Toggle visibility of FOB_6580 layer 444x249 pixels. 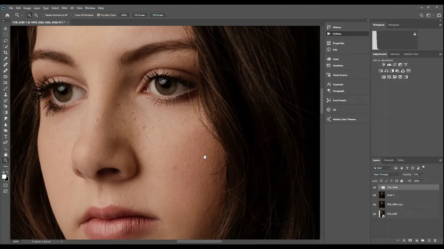[374, 214]
